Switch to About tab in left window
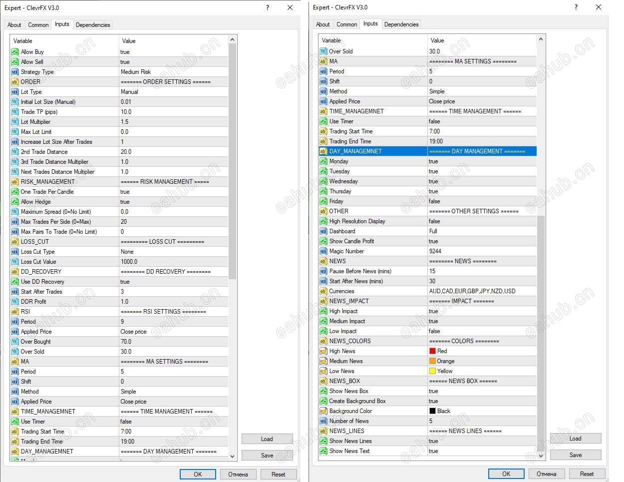 [14, 25]
